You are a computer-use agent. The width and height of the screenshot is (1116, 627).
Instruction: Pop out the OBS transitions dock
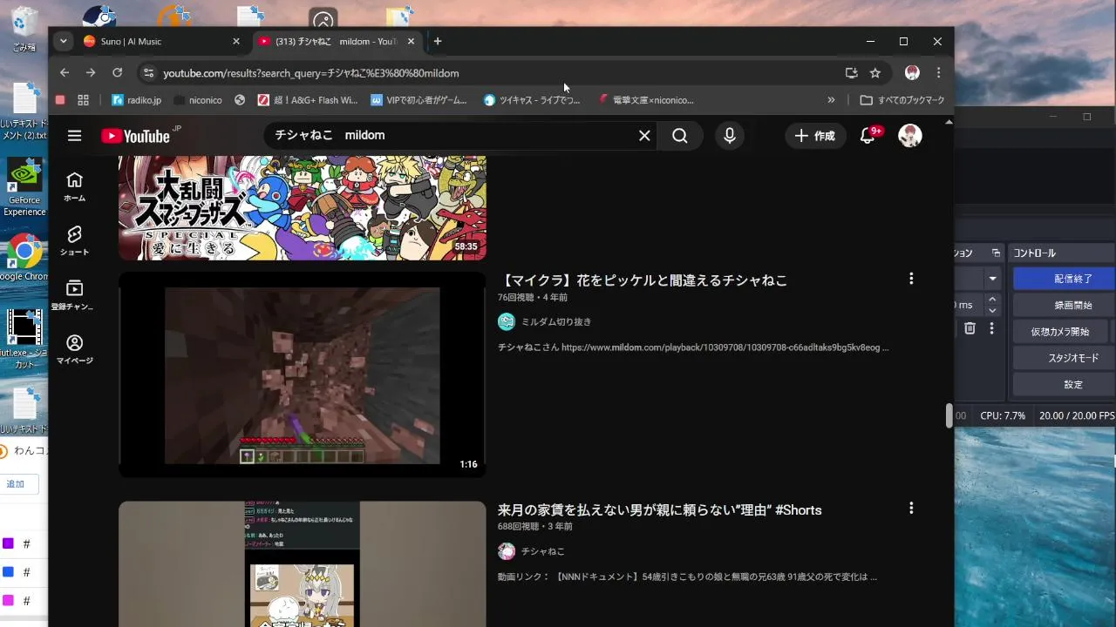[996, 253]
